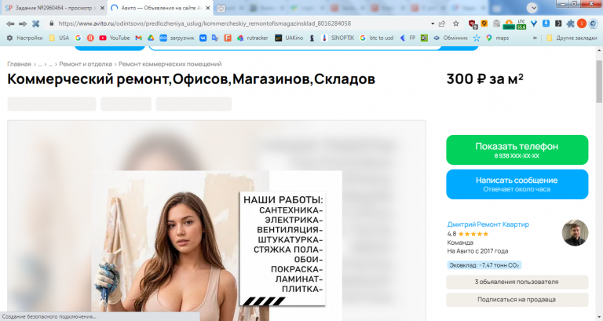Open the Google Drive bookmark icon
This screenshot has height=321, width=603.
(x=151, y=38)
